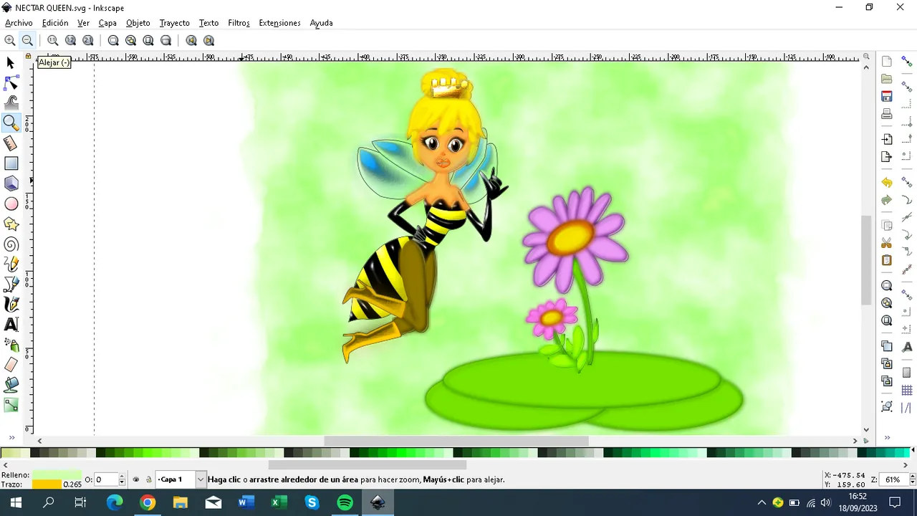917x516 pixels.
Task: Select the arrow selector tool
Action: (x=11, y=63)
